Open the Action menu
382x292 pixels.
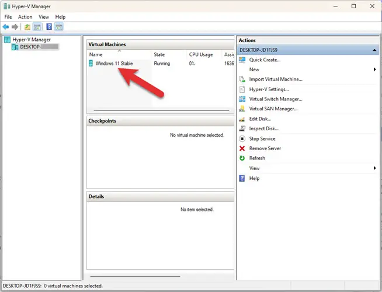pyautogui.click(x=25, y=17)
